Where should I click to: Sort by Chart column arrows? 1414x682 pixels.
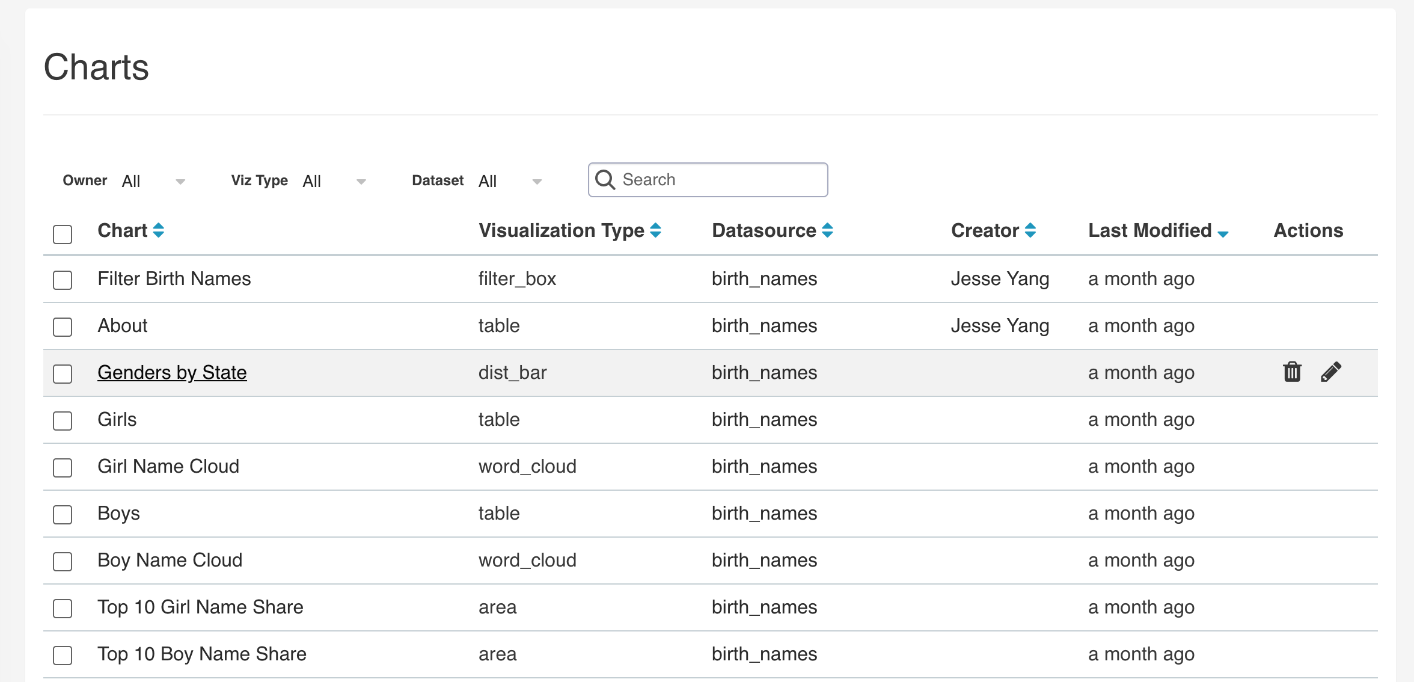159,230
